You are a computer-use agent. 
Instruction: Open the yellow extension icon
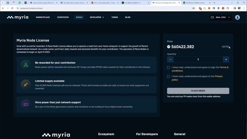pyautogui.click(x=205, y=8)
